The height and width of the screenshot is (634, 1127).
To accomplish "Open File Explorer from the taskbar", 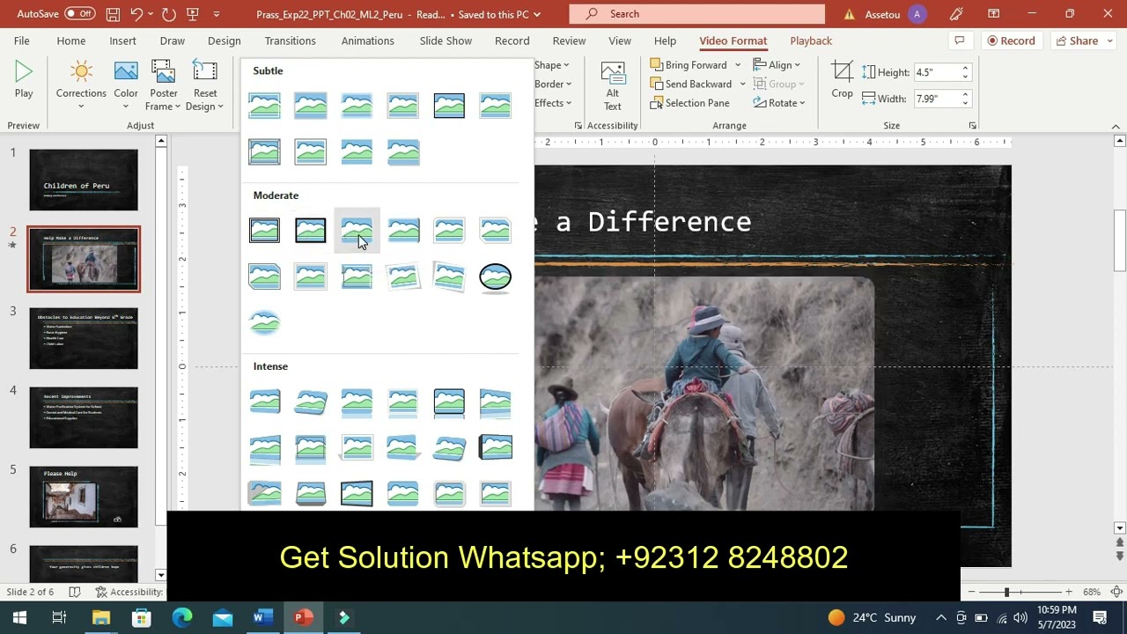I will click(100, 617).
